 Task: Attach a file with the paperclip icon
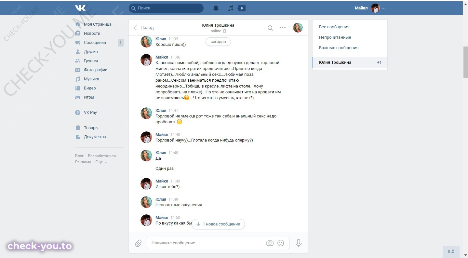tap(138, 243)
